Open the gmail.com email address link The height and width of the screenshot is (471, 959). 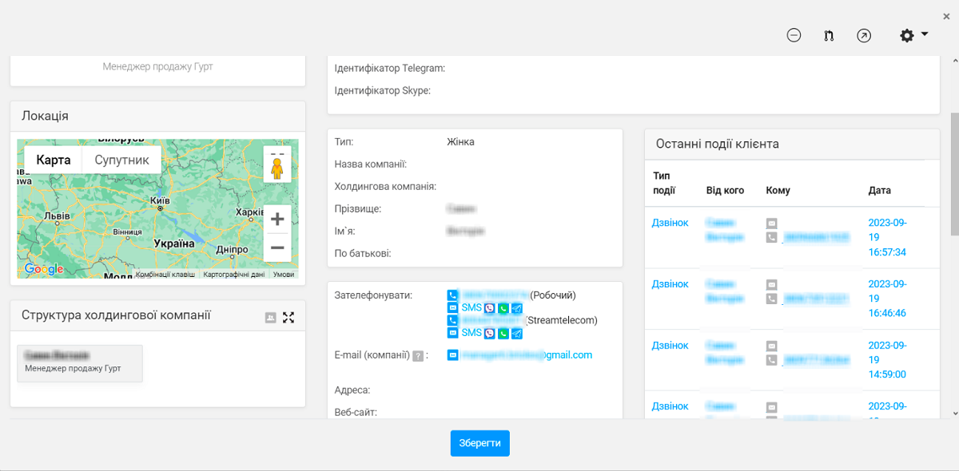(x=527, y=355)
